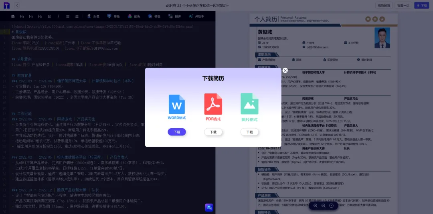
Task: Zoom in on the resume preview
Action: tap(316, 206)
